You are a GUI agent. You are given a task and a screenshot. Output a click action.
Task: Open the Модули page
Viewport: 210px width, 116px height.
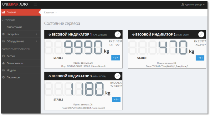(21, 70)
